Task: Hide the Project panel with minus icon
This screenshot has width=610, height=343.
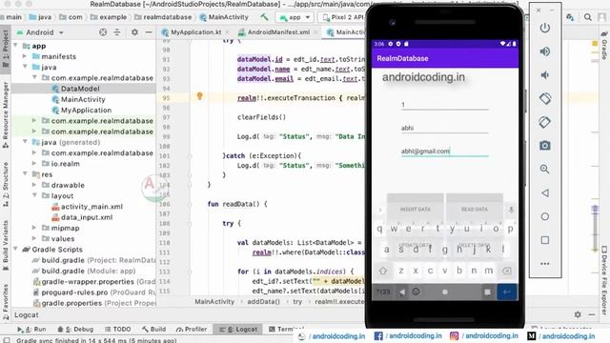Action: click(x=149, y=32)
